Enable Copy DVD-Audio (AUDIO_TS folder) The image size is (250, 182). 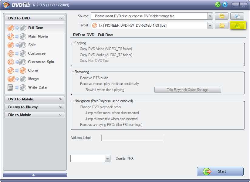106,55
